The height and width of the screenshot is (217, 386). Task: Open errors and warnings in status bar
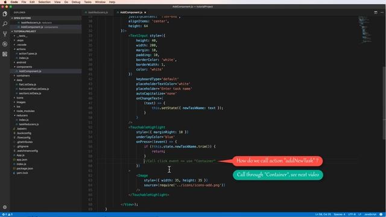(7, 215)
